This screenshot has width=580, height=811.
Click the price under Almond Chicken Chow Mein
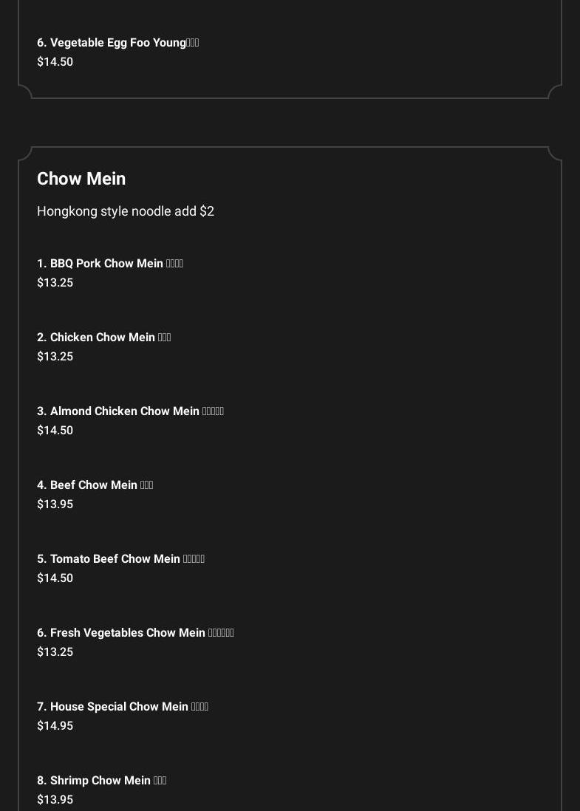pyautogui.click(x=55, y=431)
